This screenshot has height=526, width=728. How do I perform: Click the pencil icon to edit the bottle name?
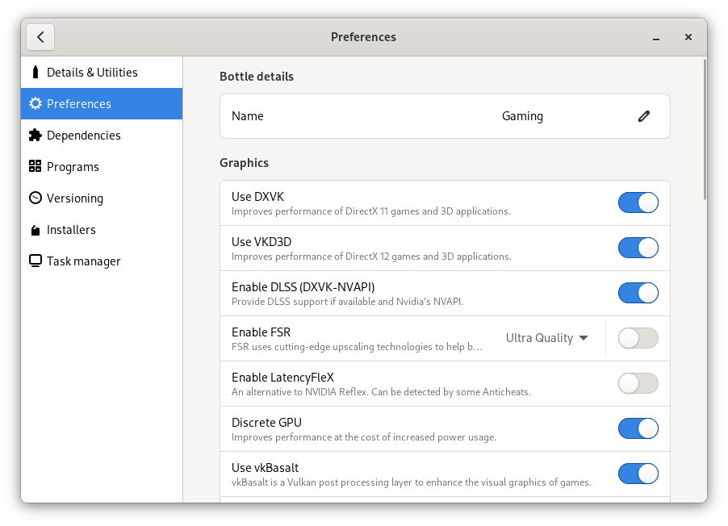[x=643, y=116]
